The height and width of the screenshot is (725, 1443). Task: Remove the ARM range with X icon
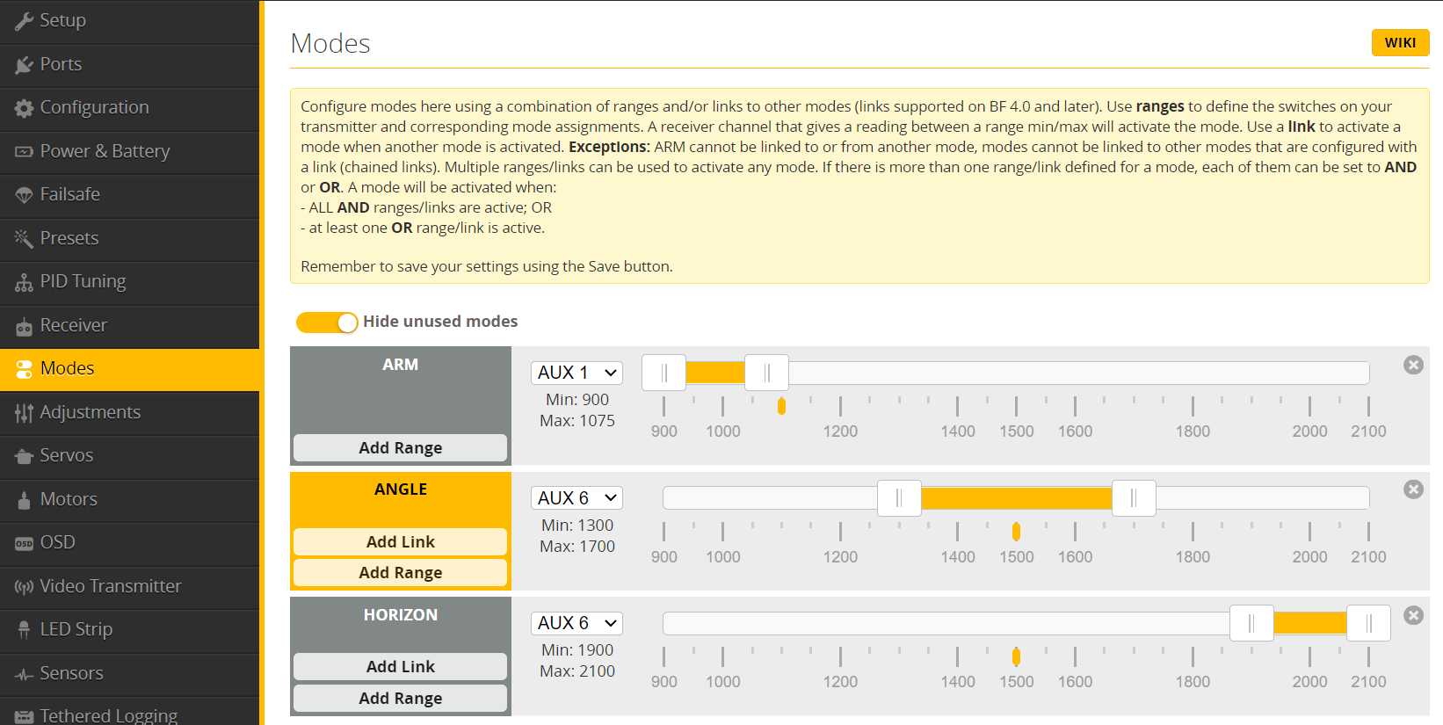1413,365
